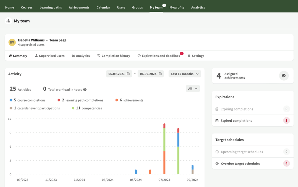Open the Home menu item
298x187 pixels.
click(x=10, y=7)
